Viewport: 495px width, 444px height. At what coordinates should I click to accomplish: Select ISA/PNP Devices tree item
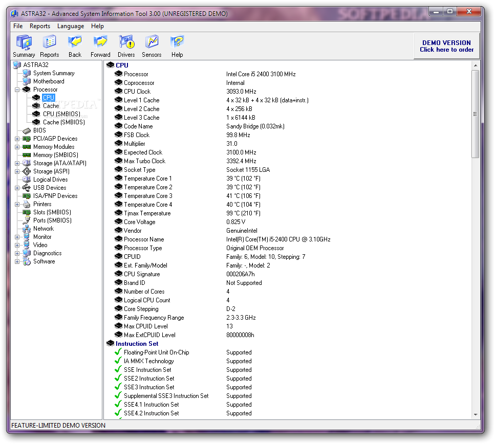click(x=55, y=196)
